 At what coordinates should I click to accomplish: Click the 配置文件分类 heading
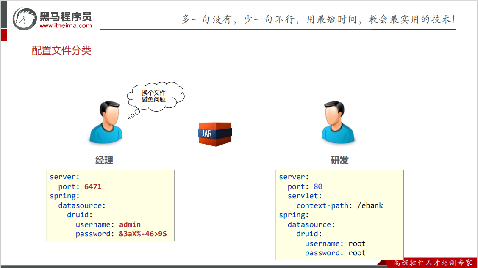coord(61,50)
